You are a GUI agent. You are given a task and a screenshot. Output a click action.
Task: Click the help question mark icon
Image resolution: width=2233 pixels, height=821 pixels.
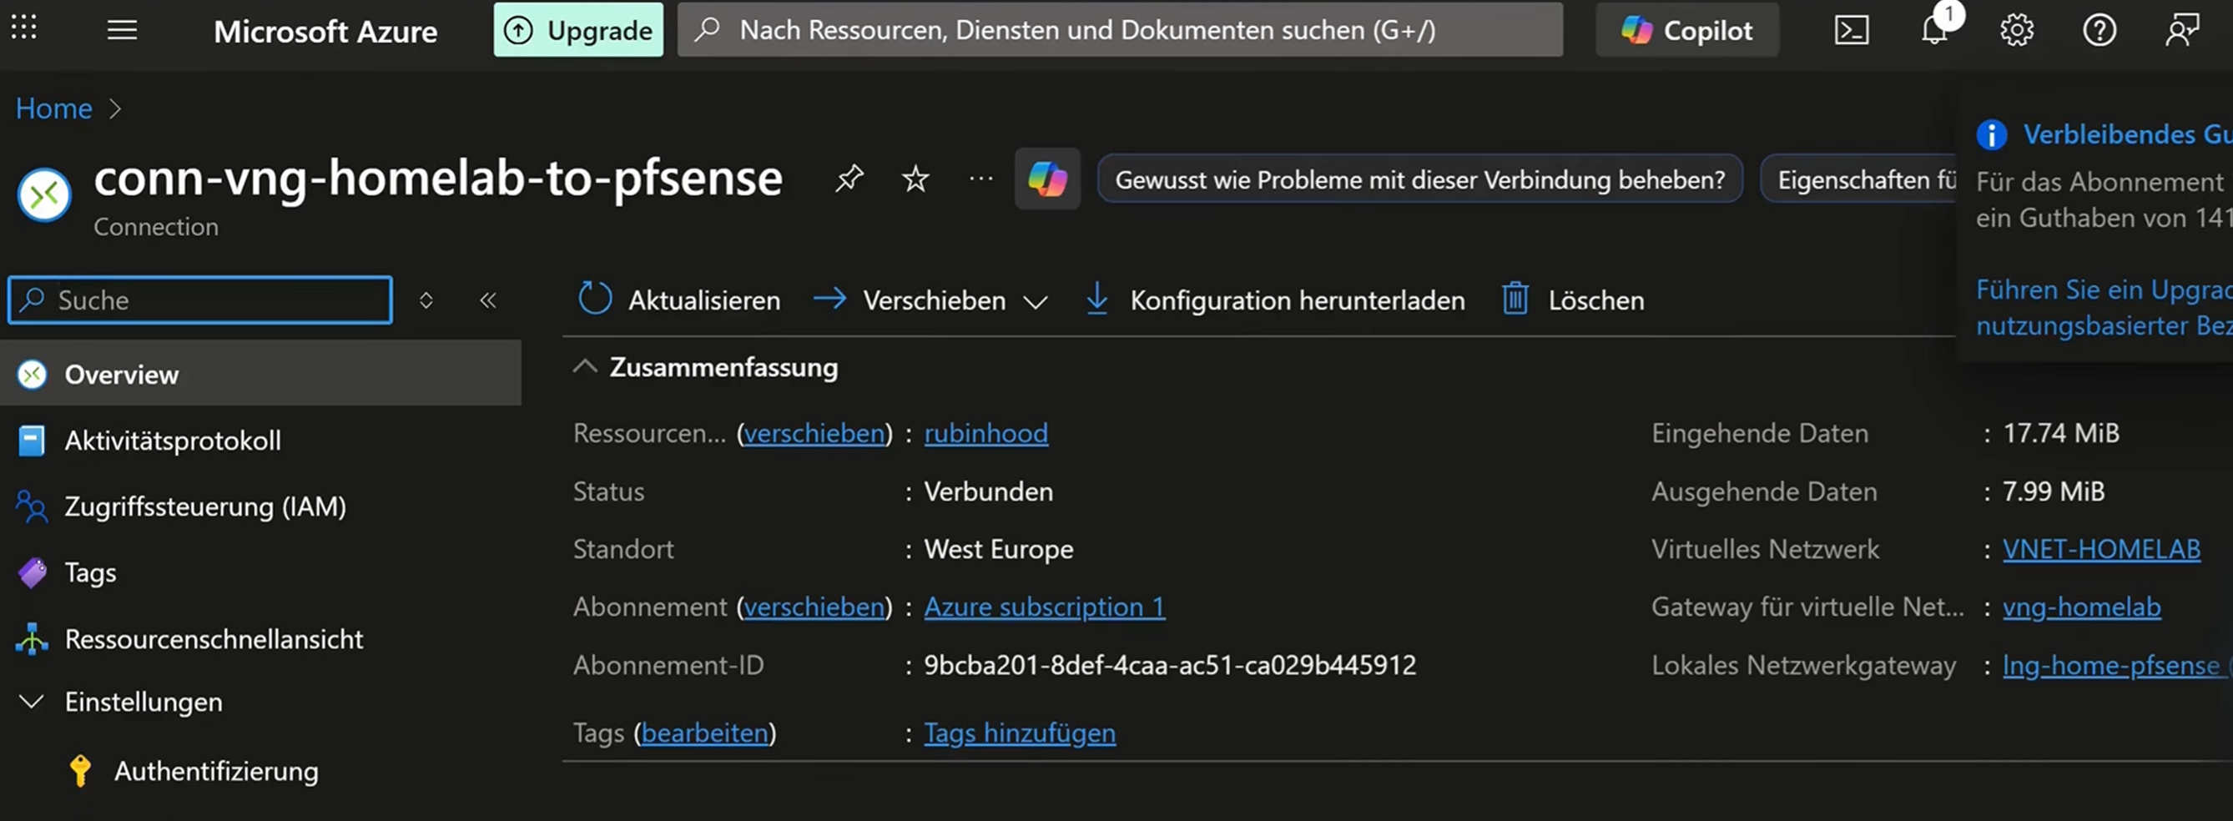tap(2099, 30)
